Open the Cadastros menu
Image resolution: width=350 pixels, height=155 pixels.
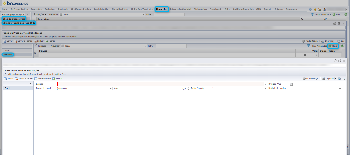click(x=50, y=9)
